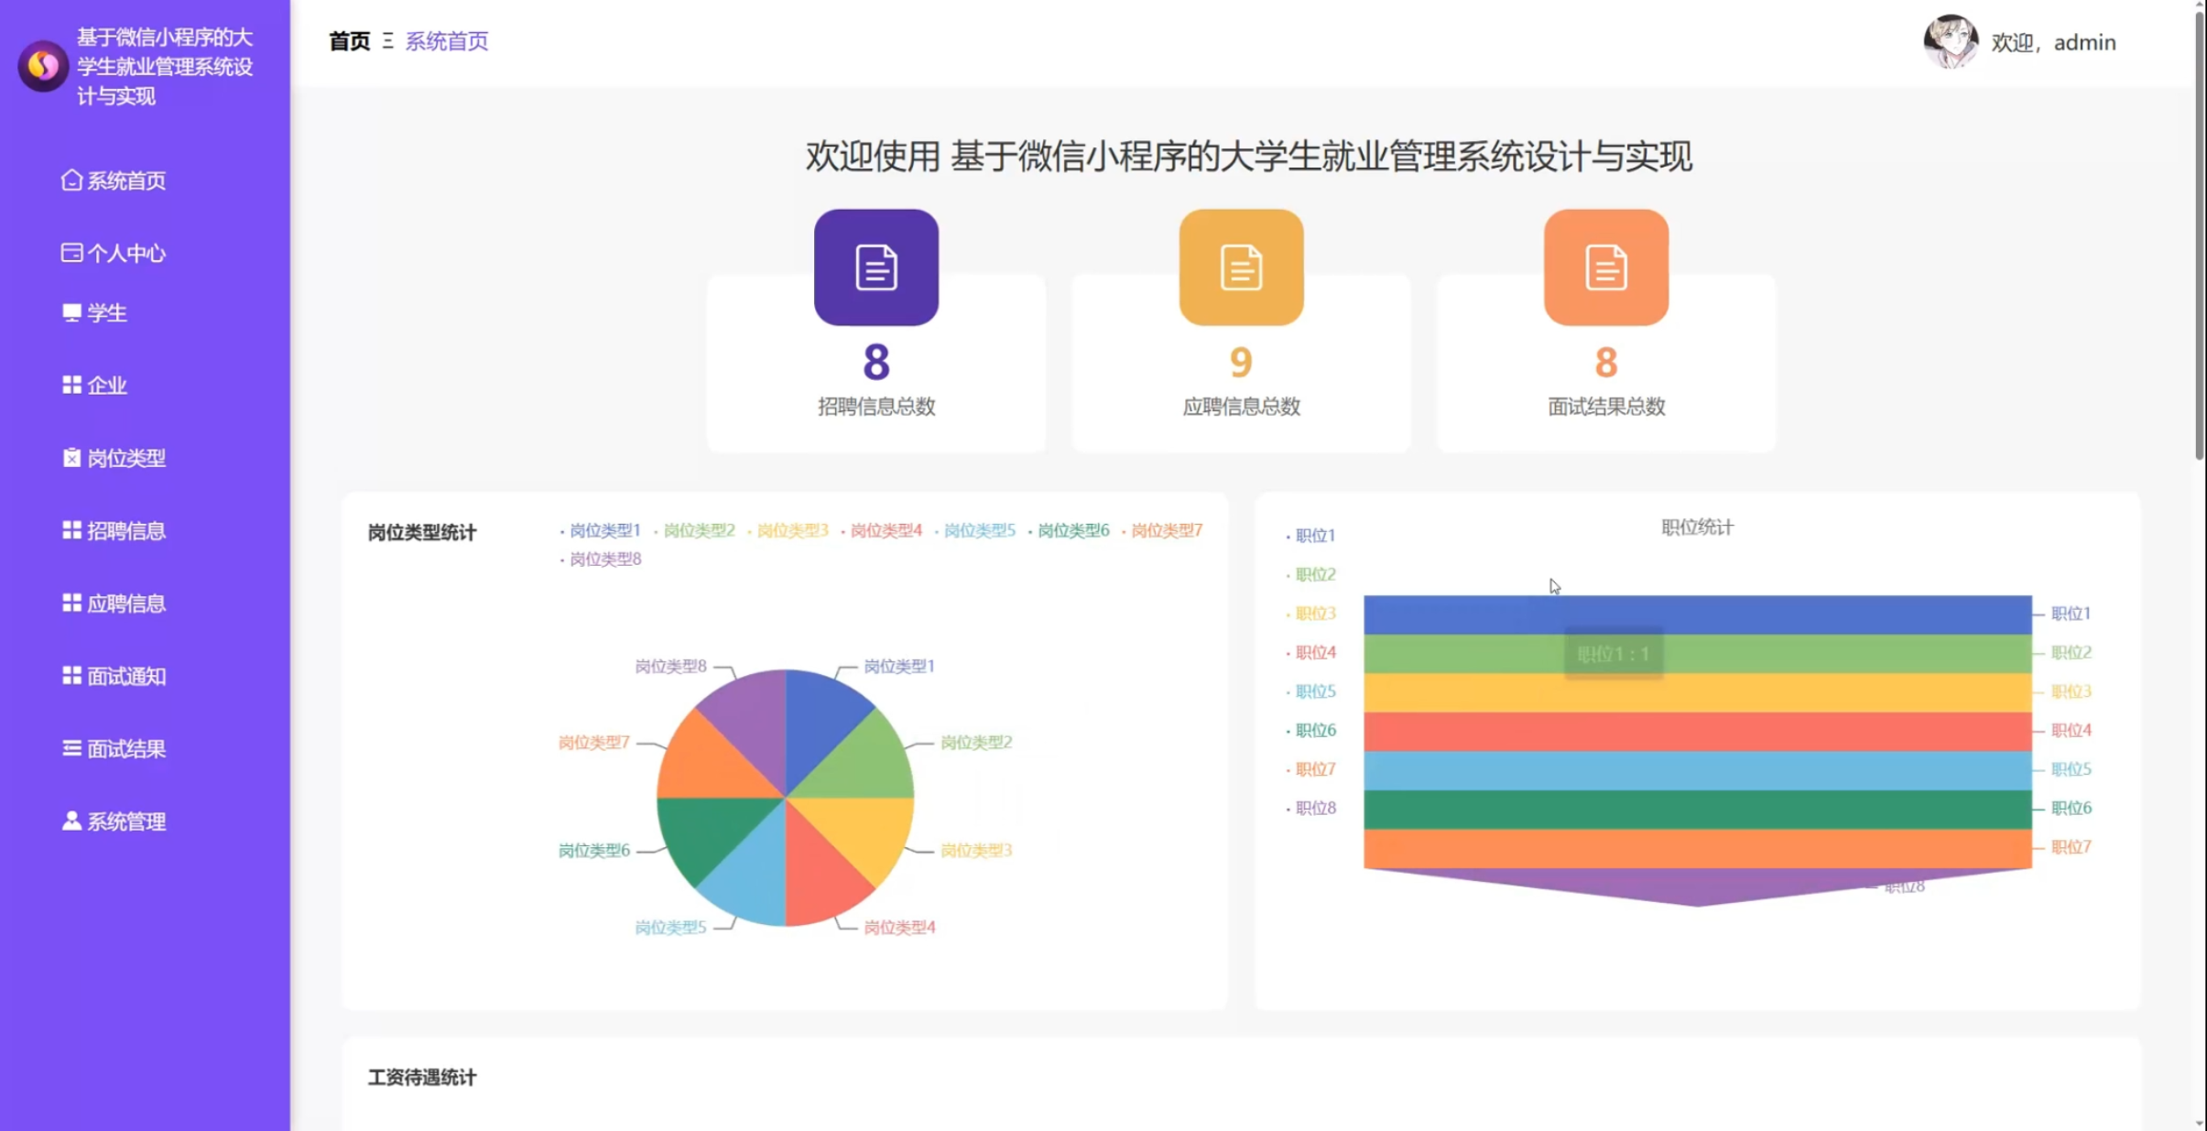This screenshot has height=1131, width=2207.
Task: Toggle 职位3 in funnel chart legend
Action: pos(1310,614)
